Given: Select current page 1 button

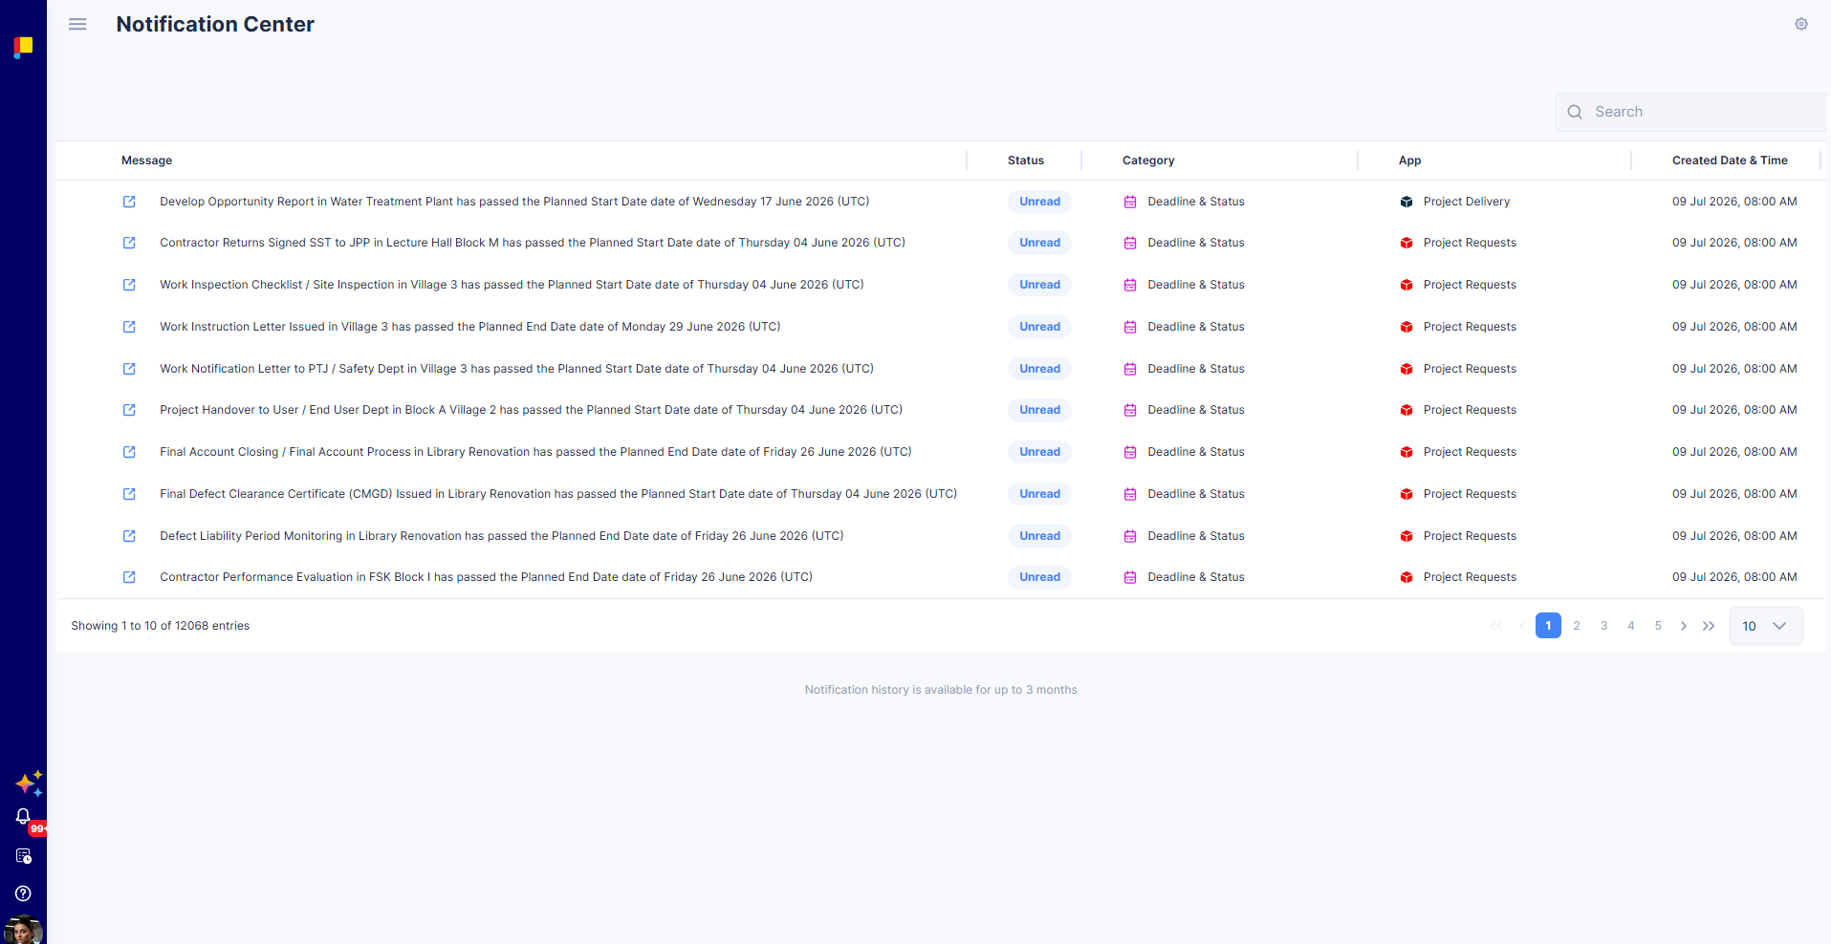Looking at the screenshot, I should point(1548,626).
